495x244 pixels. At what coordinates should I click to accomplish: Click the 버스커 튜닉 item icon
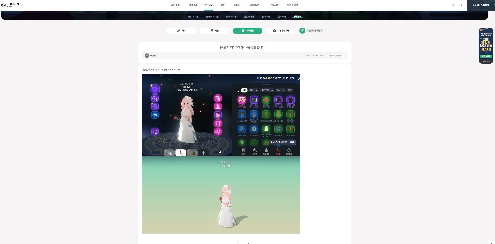pos(254,129)
